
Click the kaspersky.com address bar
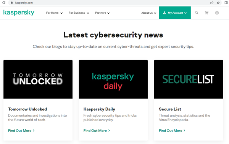[110, 3]
